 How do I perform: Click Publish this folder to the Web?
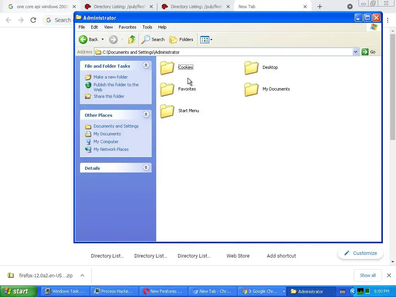pos(116,87)
